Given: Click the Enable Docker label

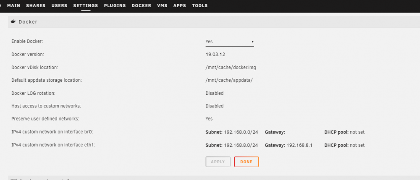Looking at the screenshot, I should click(27, 42).
